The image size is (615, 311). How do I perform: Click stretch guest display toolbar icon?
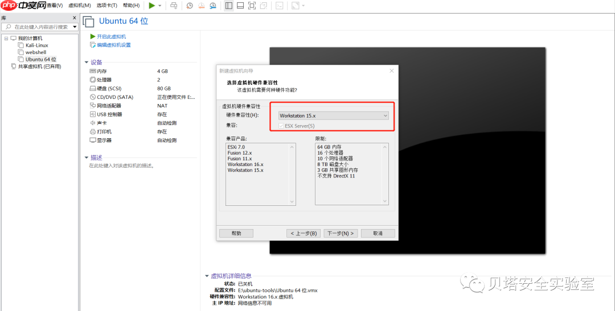(296, 6)
